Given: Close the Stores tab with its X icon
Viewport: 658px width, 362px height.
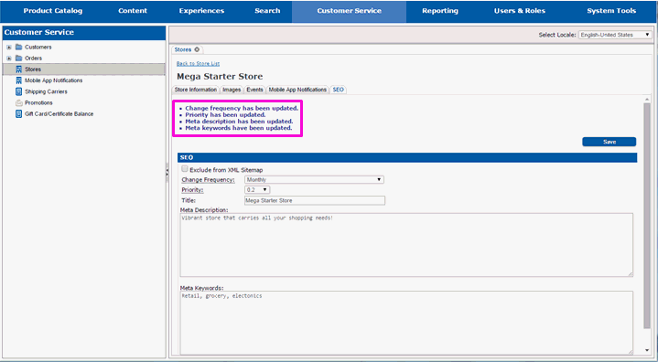Looking at the screenshot, I should point(197,49).
